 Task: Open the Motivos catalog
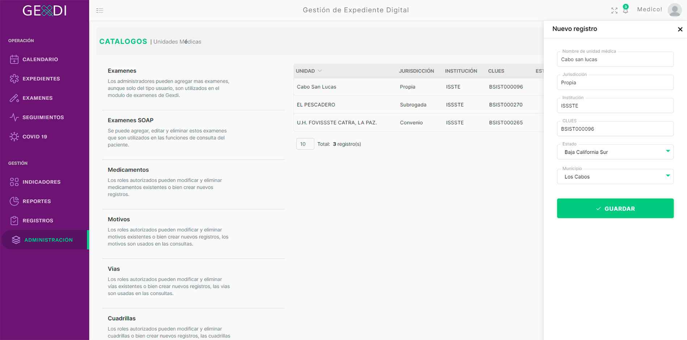[119, 219]
